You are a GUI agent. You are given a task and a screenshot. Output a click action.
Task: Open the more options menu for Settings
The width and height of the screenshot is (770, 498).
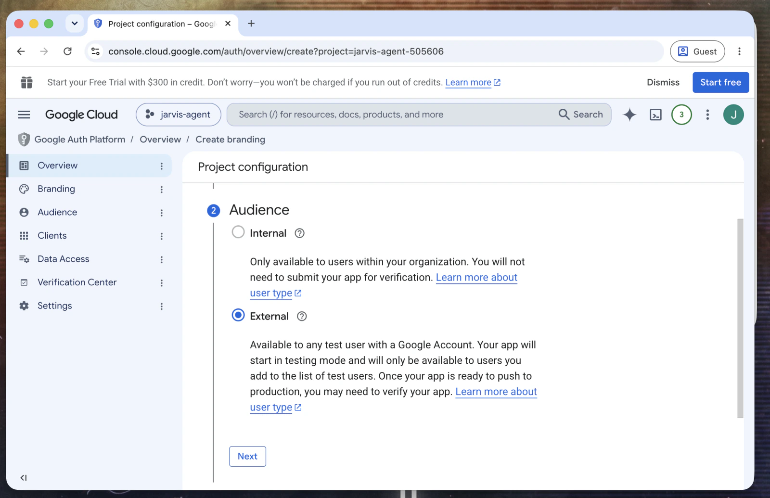tap(162, 306)
